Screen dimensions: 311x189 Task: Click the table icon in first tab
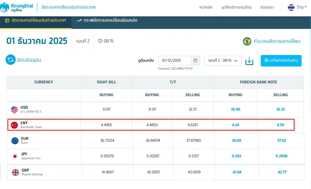(7, 21)
